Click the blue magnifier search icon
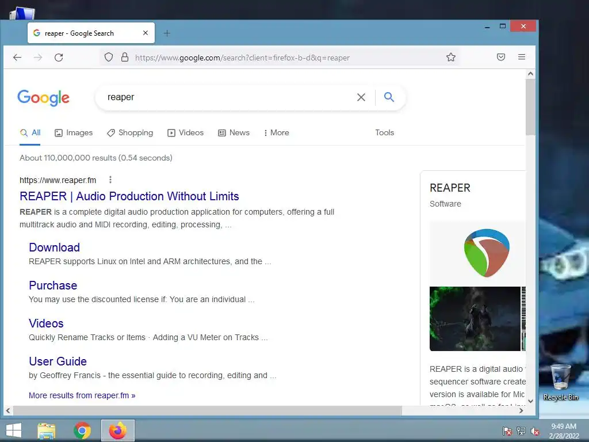589x442 pixels. click(389, 97)
